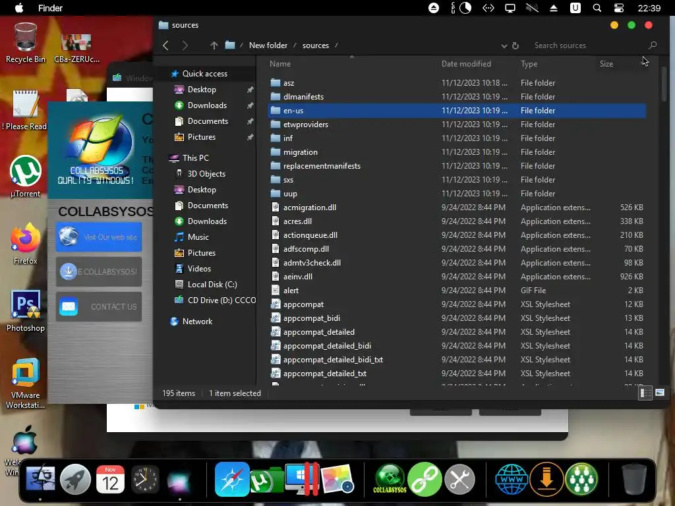Sort files by Date modified column

[466, 64]
